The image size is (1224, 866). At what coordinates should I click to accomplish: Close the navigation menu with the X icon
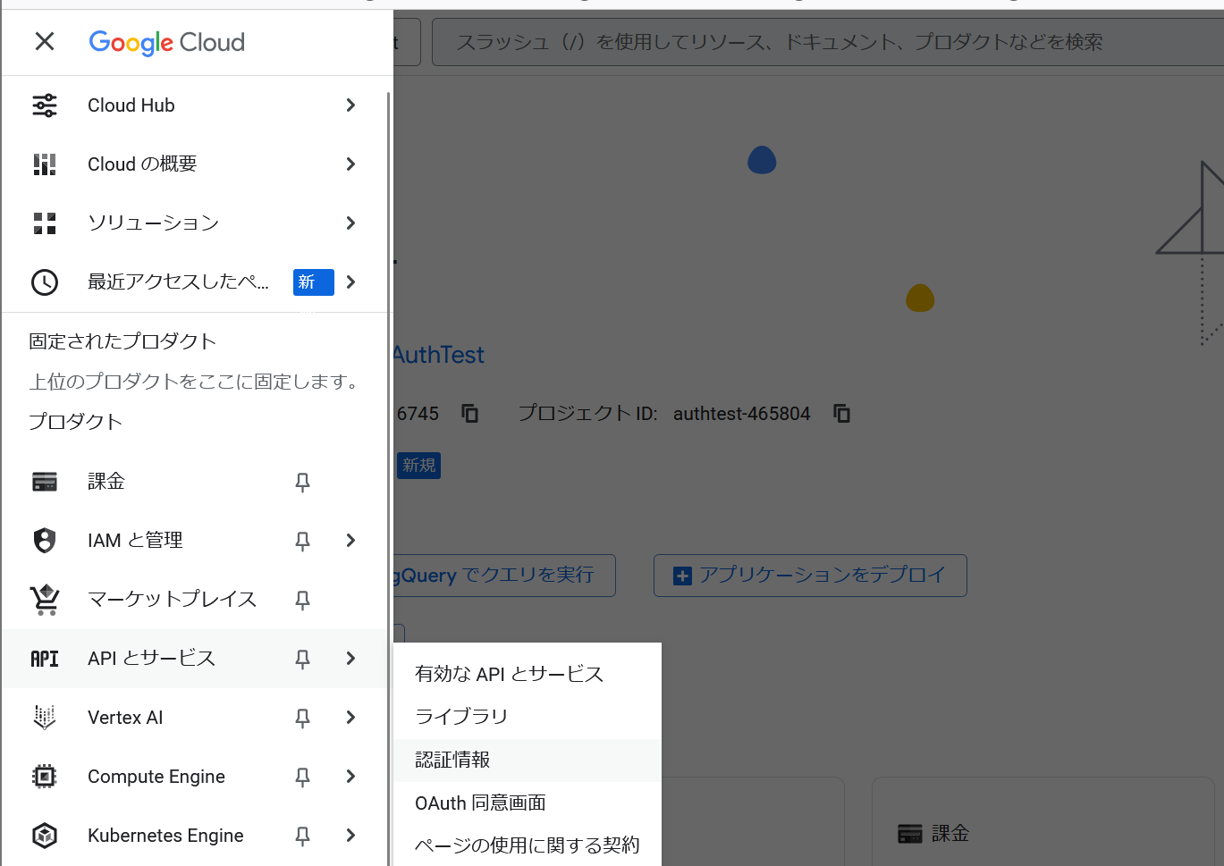click(45, 41)
